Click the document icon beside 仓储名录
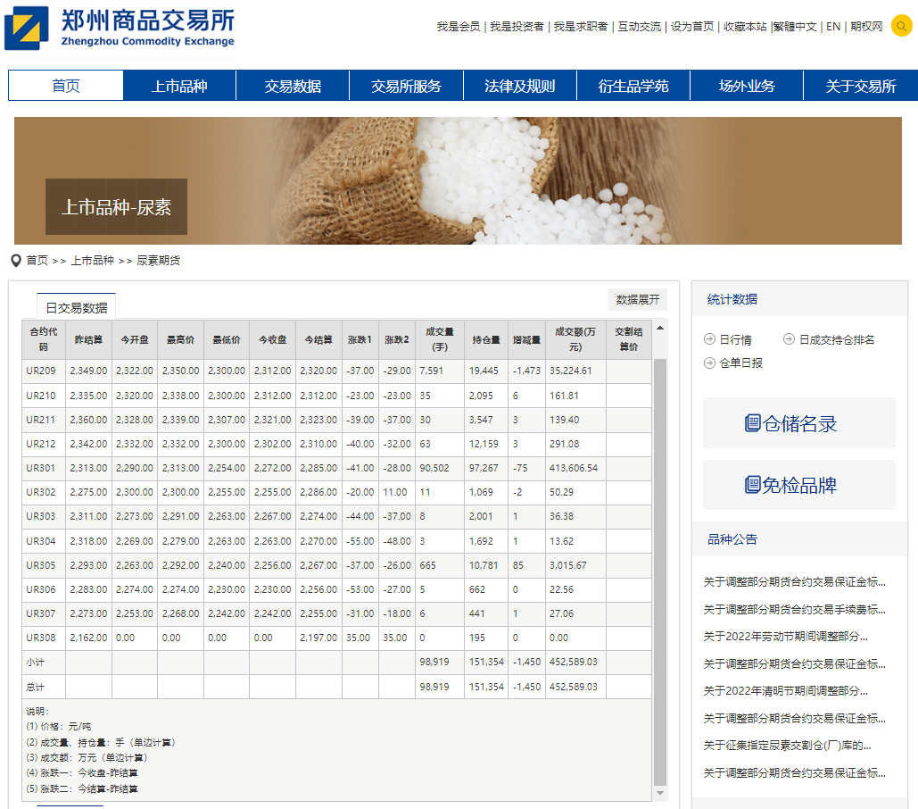This screenshot has height=809, width=918. 752,423
